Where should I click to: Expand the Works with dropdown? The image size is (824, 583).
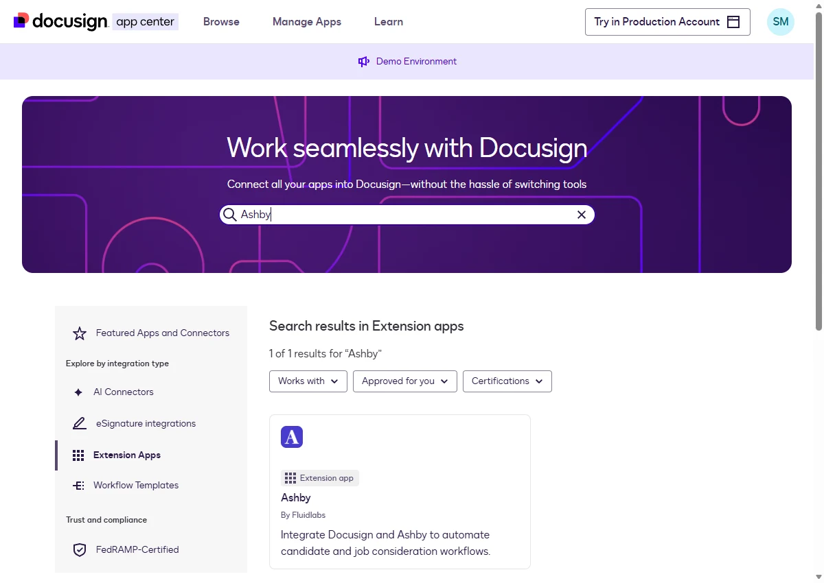[x=308, y=381]
